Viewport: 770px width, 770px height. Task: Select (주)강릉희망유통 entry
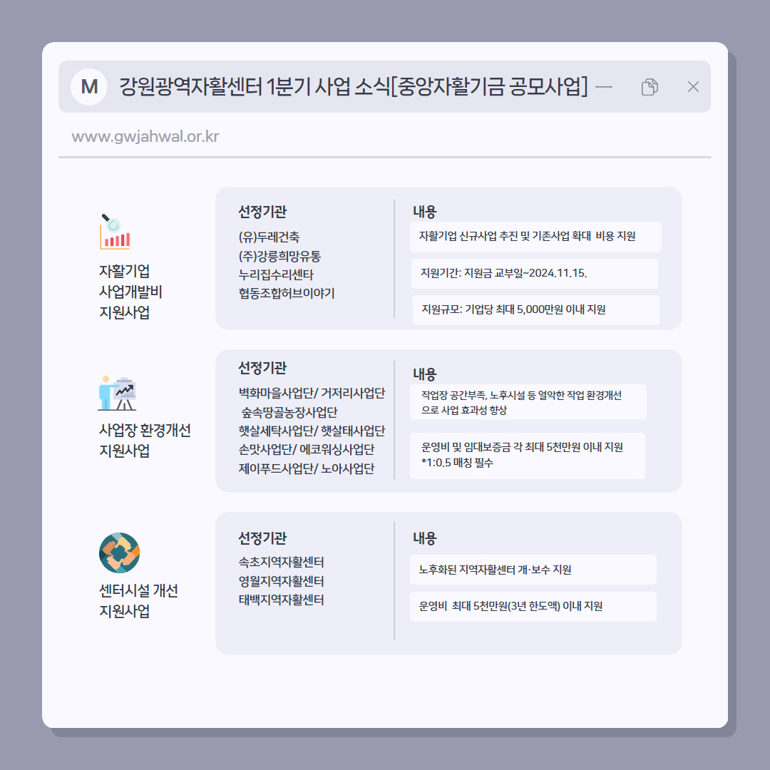(x=279, y=256)
